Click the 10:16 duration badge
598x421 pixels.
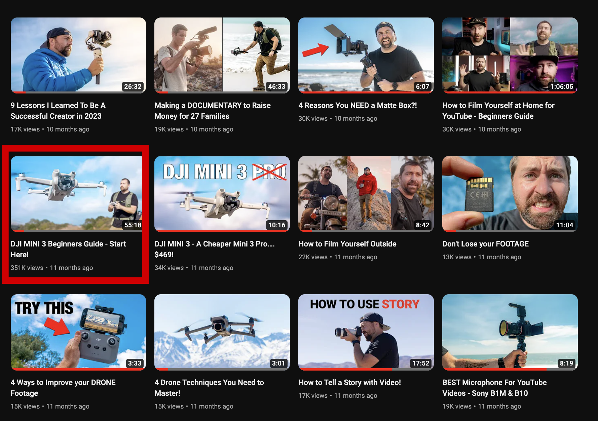pos(277,225)
